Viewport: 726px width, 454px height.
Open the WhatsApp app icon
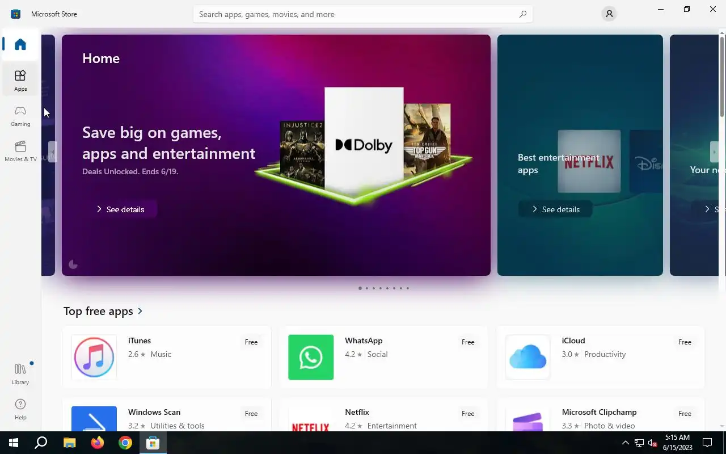pos(311,358)
